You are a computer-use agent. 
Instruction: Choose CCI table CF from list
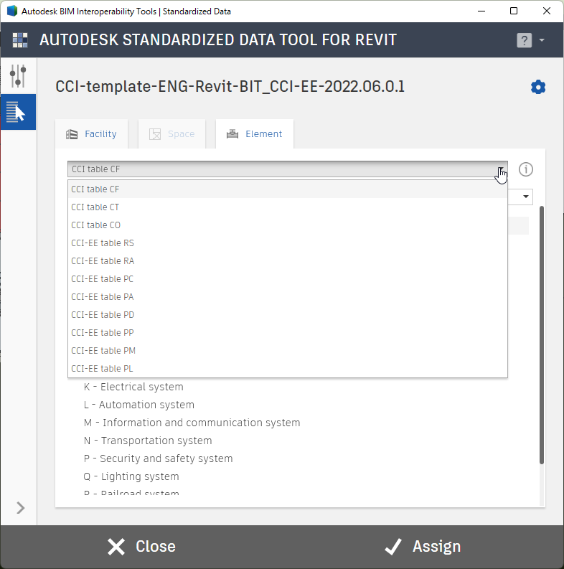point(288,189)
